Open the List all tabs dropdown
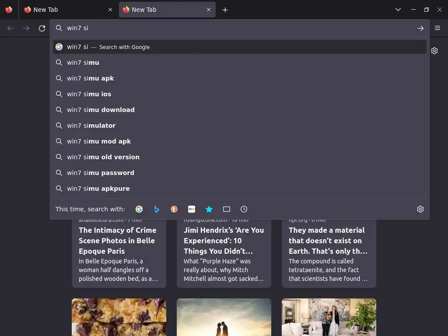 coord(398,10)
